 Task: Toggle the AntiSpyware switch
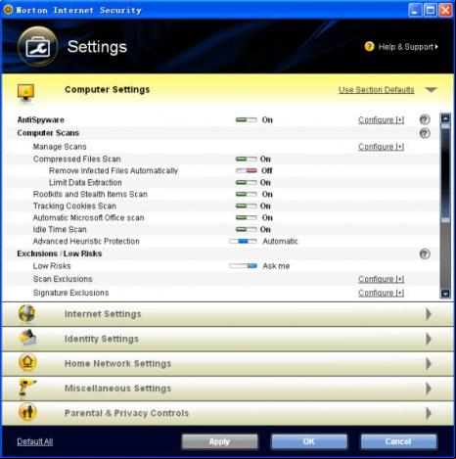click(247, 120)
